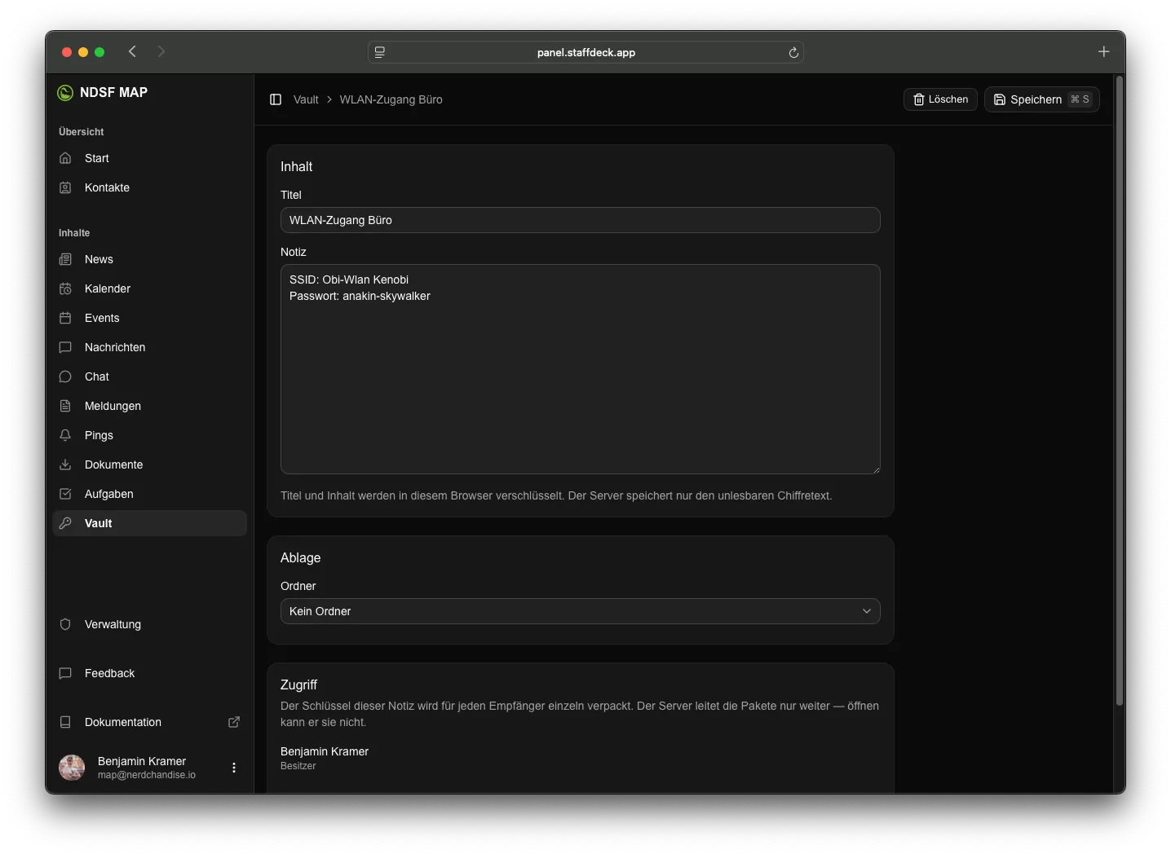Click the Verwaltung shield icon
Viewport: 1171px width, 854px height.
click(65, 624)
